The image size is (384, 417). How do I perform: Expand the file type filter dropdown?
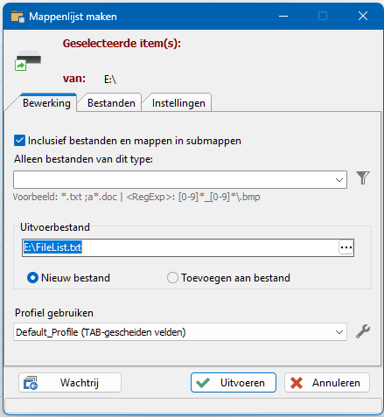click(x=339, y=180)
